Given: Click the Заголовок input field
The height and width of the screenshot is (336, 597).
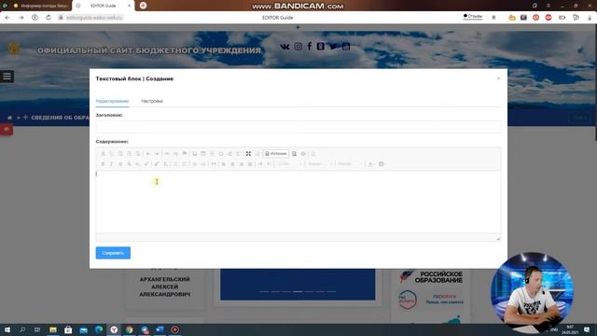Looking at the screenshot, I should (298, 127).
